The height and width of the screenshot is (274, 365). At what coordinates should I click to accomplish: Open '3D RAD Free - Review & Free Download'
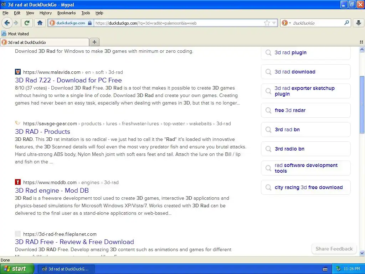[74, 242]
